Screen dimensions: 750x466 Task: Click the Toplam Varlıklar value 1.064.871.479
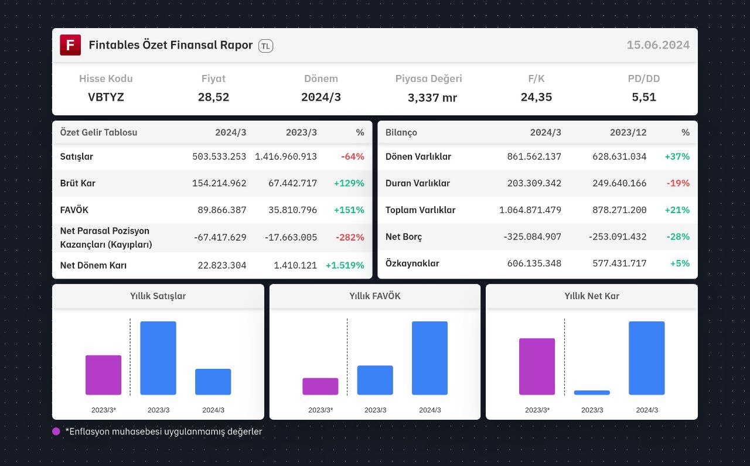(530, 210)
